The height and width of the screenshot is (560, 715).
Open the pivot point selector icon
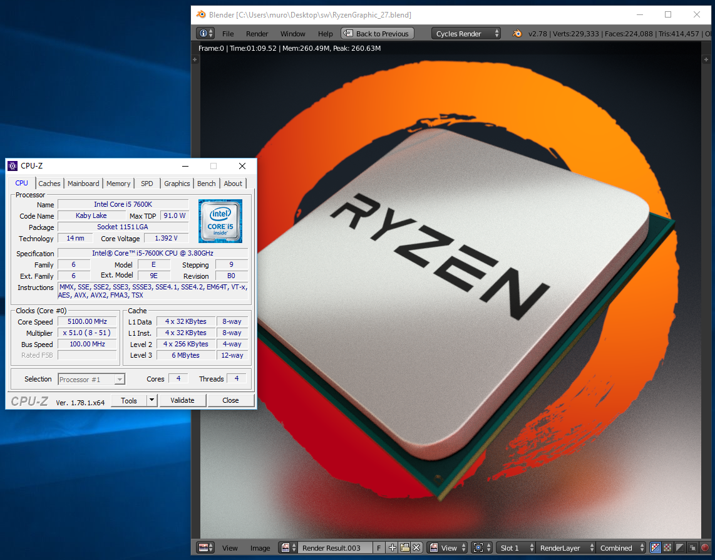pyautogui.click(x=482, y=547)
